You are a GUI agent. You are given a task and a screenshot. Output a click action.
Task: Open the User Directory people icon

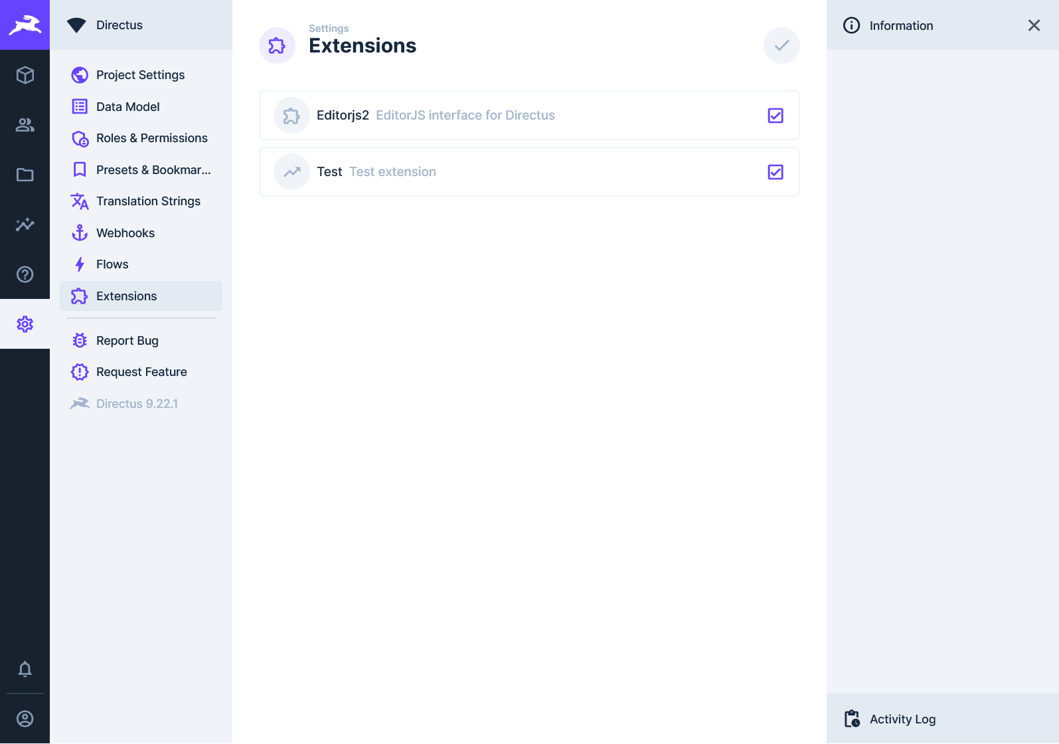pyautogui.click(x=25, y=124)
